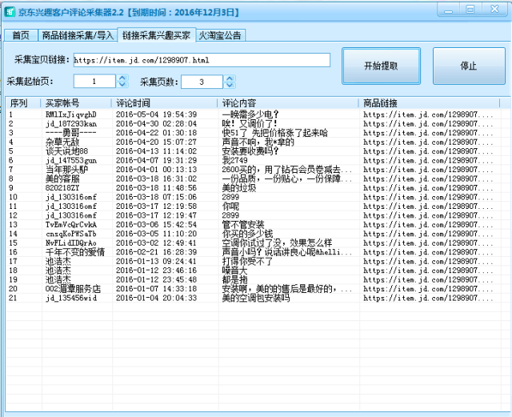Select buyer cnsqKoPWSaTb
The image size is (512, 417).
71,234
